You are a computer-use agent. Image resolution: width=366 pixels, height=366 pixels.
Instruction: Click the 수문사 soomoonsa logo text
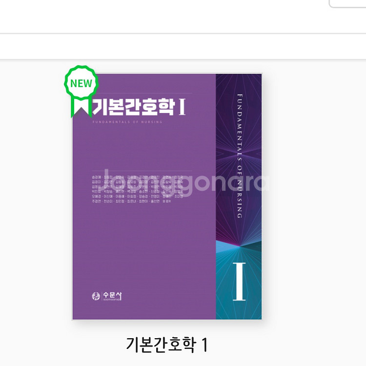coord(112,296)
